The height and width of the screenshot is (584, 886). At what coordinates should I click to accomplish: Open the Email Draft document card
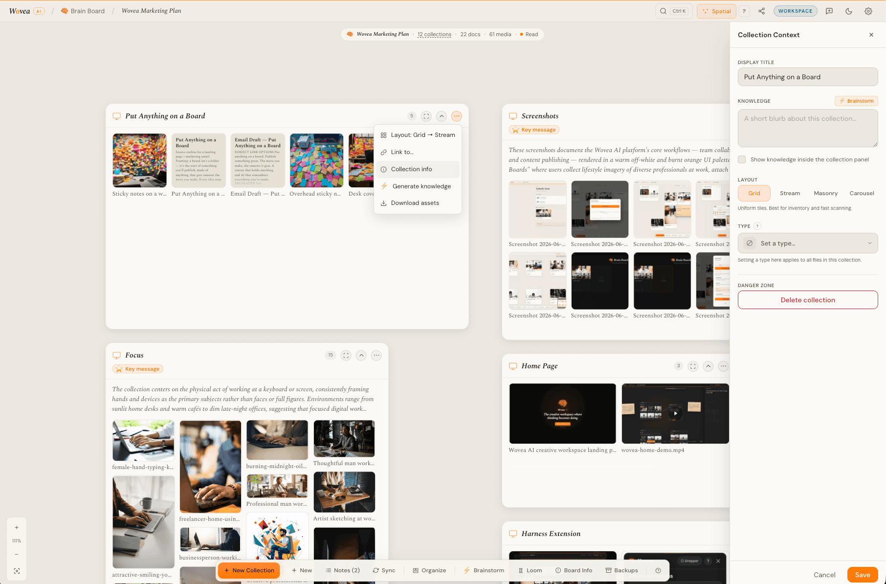(x=257, y=160)
